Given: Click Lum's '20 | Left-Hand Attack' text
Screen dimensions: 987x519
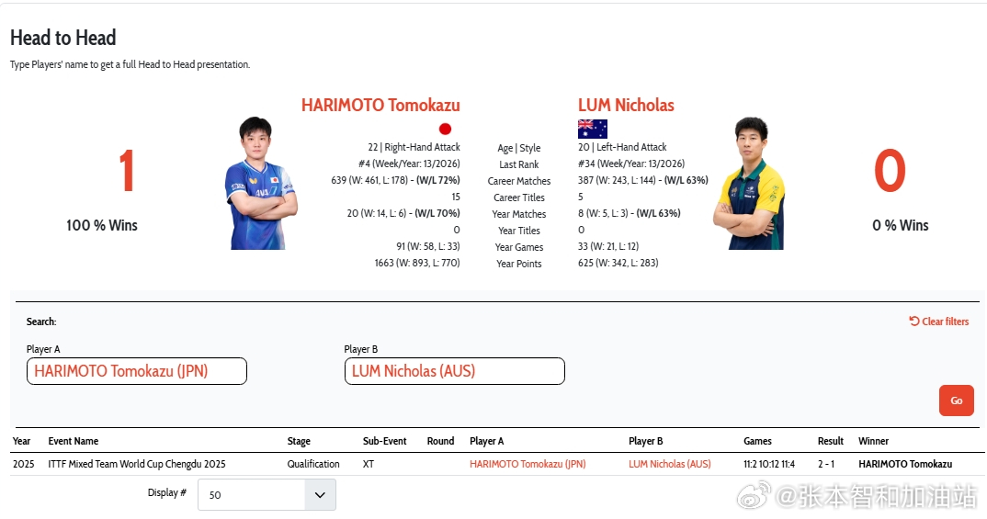Looking at the screenshot, I should tap(622, 147).
